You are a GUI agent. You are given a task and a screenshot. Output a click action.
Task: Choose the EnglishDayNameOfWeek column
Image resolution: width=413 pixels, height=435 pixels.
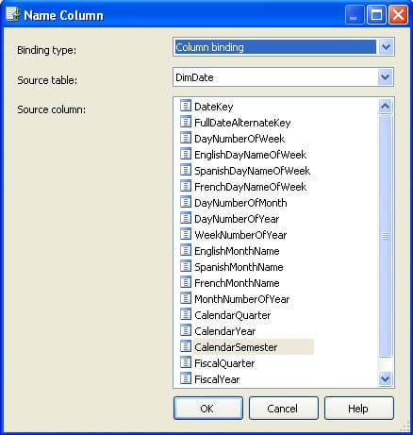pos(250,155)
